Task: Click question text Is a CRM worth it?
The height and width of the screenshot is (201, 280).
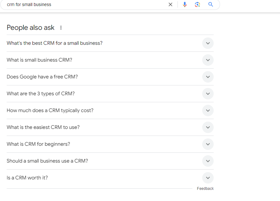Action: click(27, 178)
